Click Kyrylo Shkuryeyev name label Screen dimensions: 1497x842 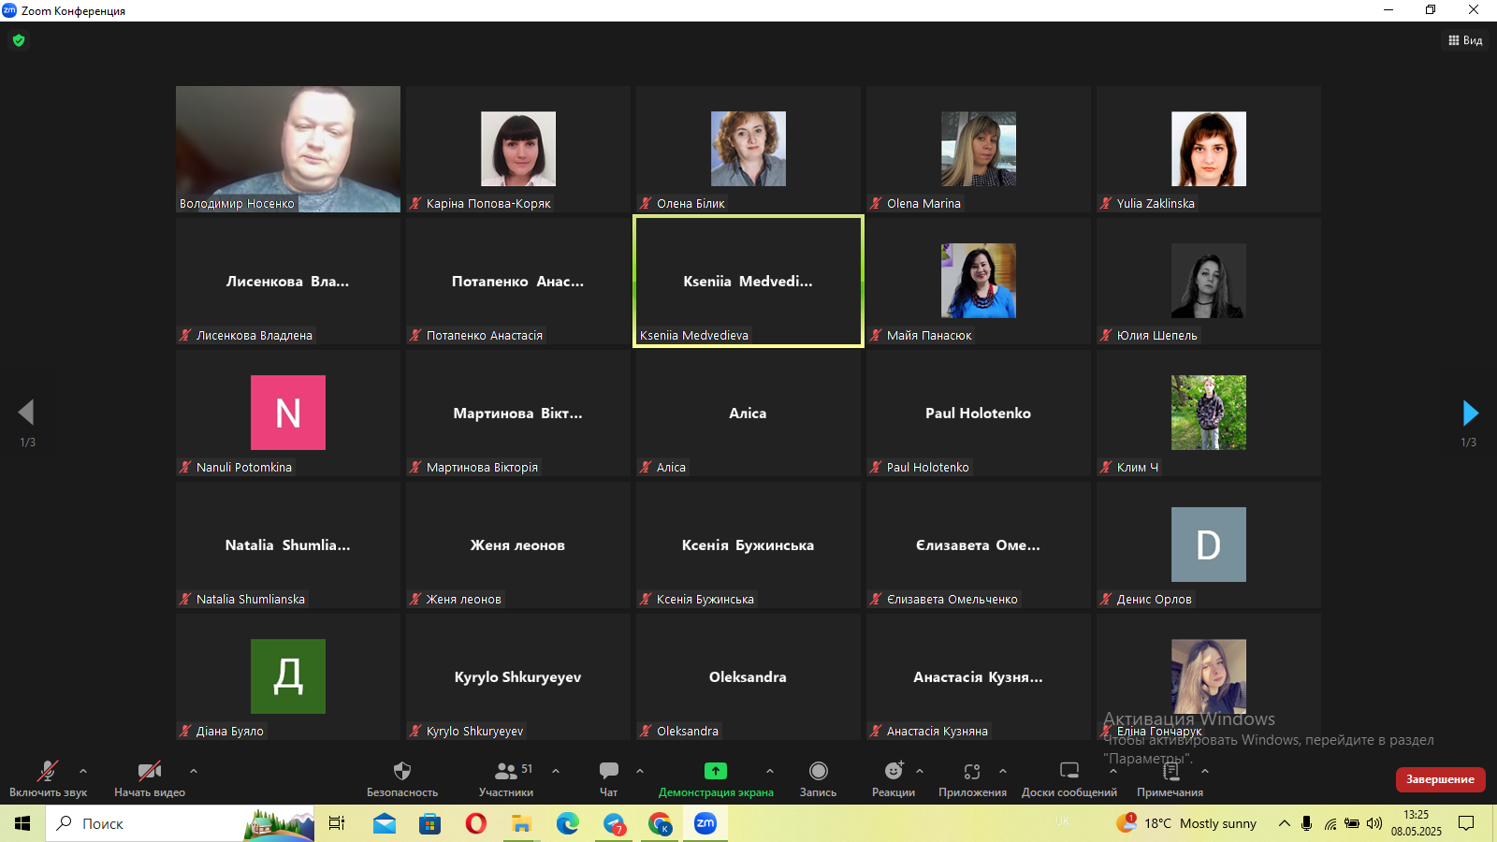tap(475, 731)
